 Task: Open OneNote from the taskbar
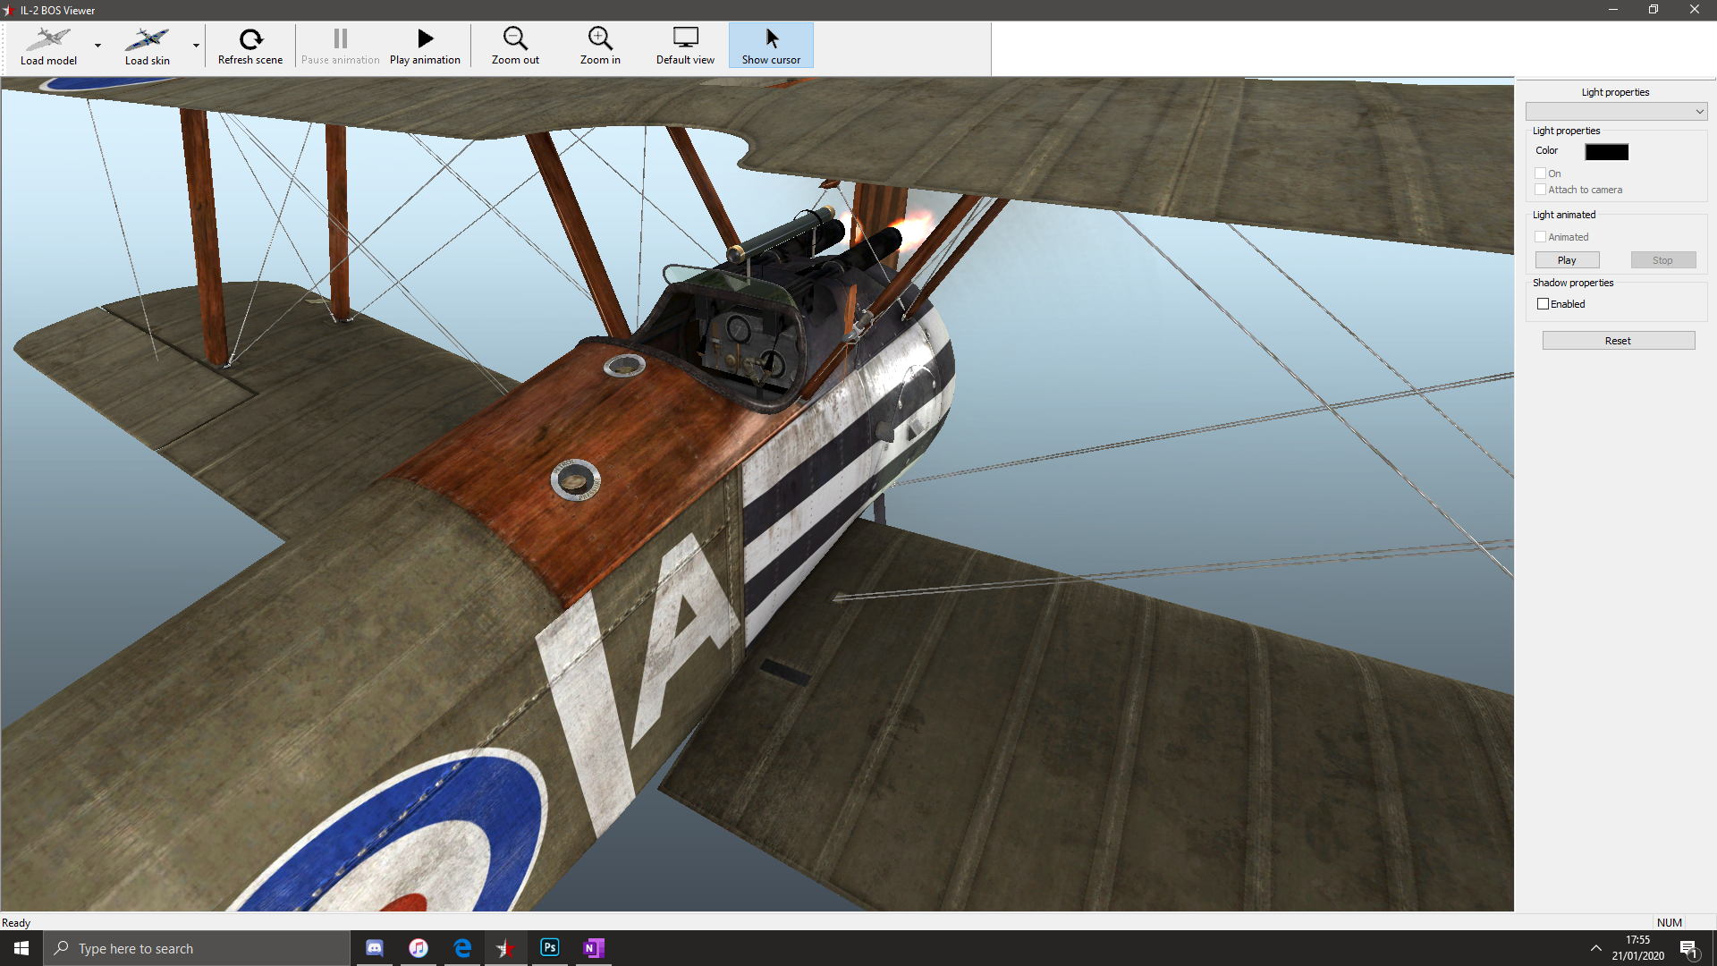pyautogui.click(x=594, y=948)
